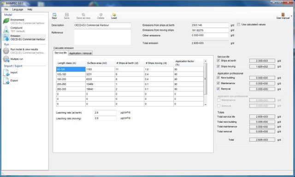Click Emissions from ships at berth field
295x177 pixels.
[x=210, y=25]
